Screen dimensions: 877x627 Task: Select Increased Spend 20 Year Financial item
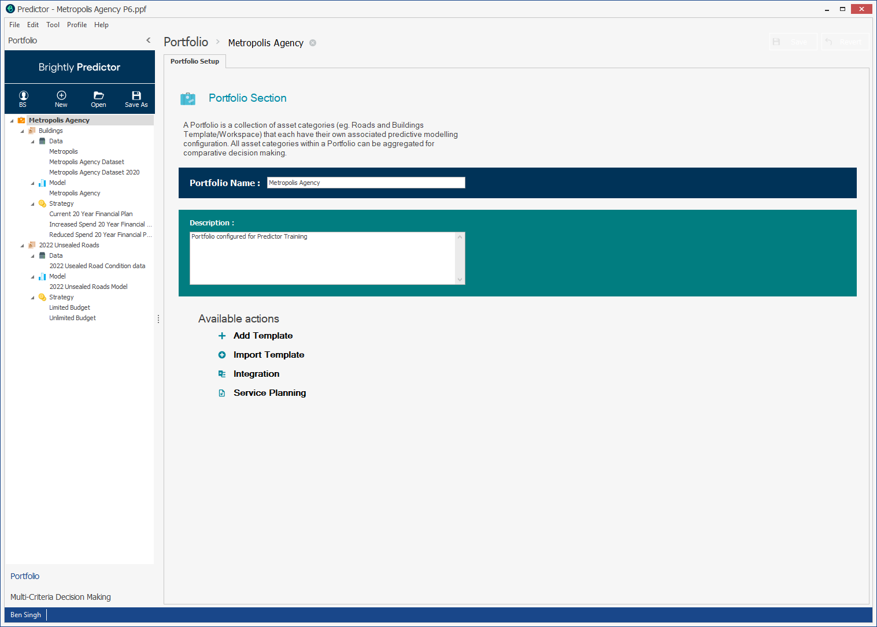click(100, 224)
